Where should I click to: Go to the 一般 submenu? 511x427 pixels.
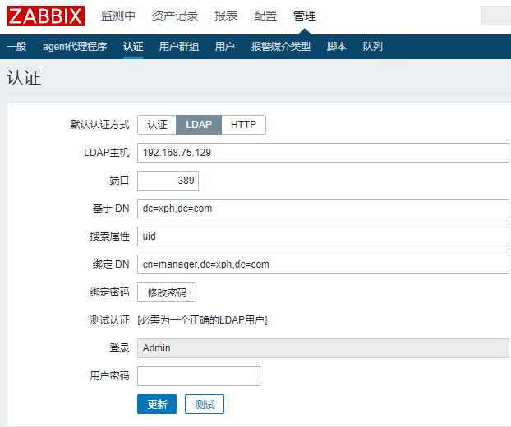(16, 47)
